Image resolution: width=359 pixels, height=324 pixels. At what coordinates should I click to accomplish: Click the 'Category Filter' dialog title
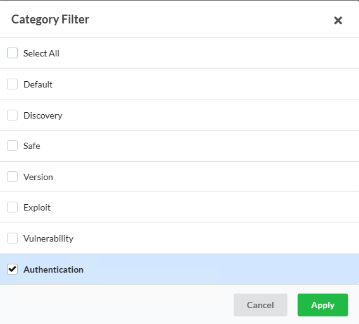pyautogui.click(x=51, y=20)
